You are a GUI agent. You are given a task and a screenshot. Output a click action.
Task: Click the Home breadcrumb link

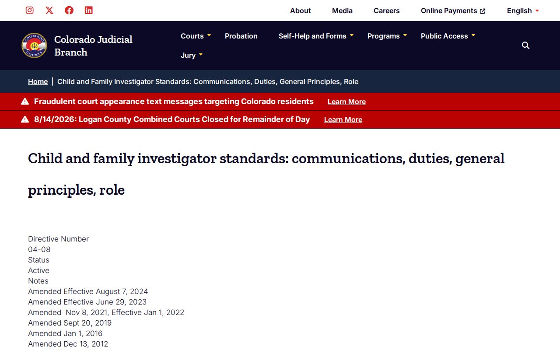38,81
